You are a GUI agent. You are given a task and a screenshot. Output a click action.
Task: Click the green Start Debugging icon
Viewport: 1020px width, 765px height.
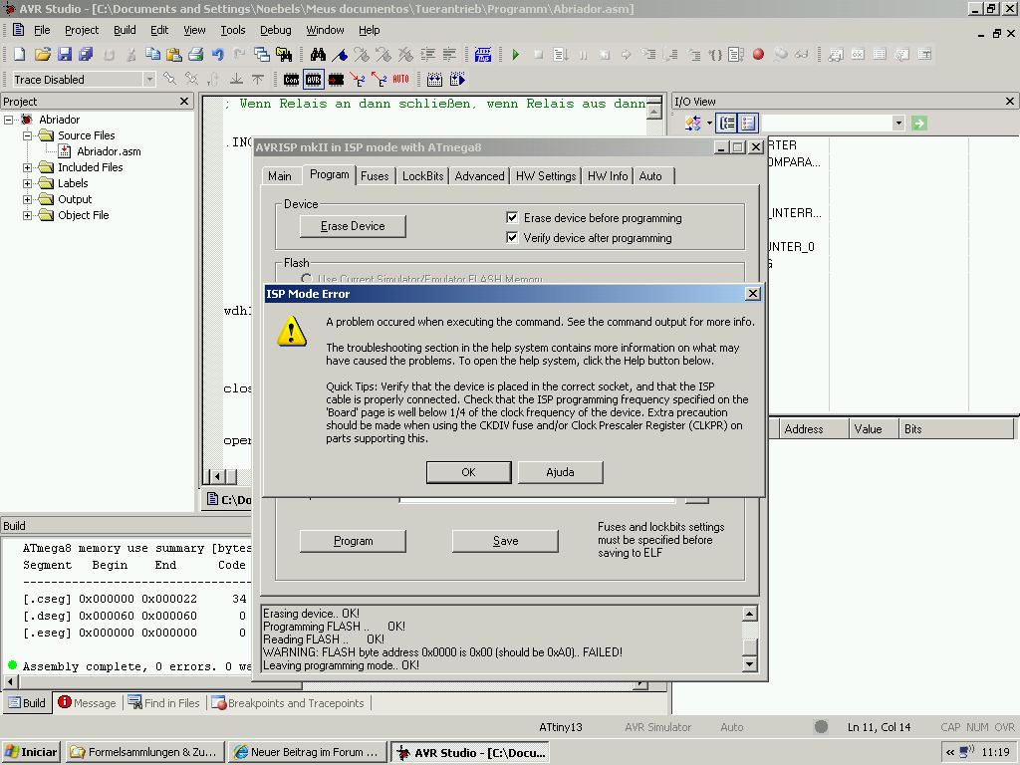click(516, 54)
